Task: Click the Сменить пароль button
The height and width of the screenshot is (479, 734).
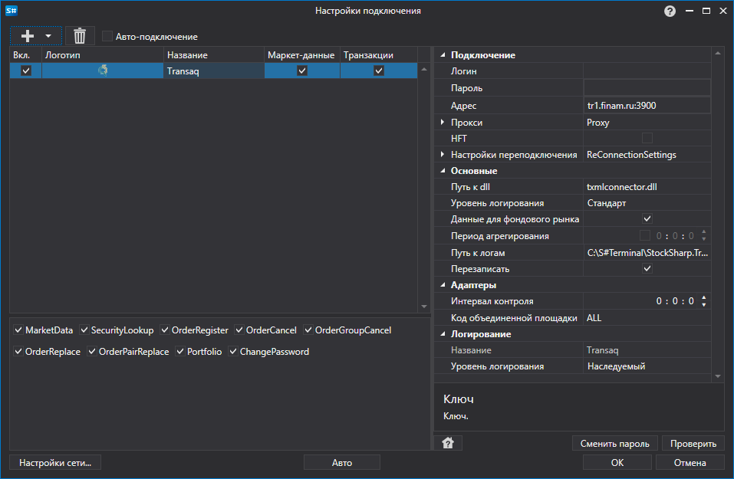Action: point(614,444)
